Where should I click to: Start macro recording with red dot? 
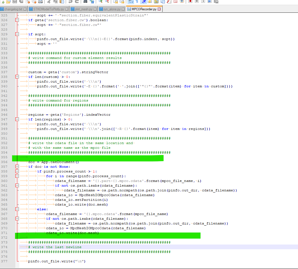[x=190, y=1]
